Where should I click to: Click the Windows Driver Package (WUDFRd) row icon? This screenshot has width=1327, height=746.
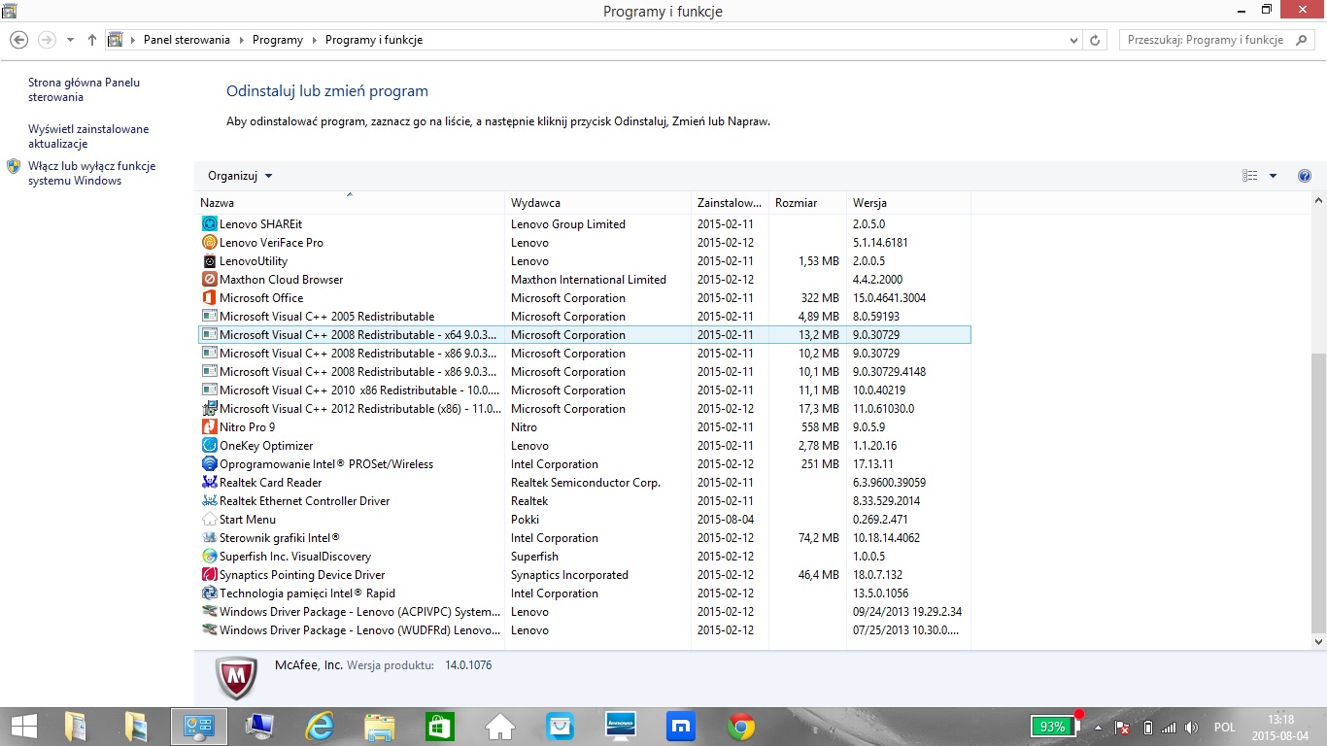click(x=210, y=630)
